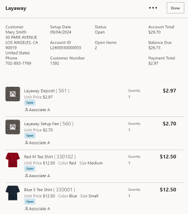188x214 pixels.
Task: Click the associate person icon under Layaway Deposit
Action: (x=26, y=110)
